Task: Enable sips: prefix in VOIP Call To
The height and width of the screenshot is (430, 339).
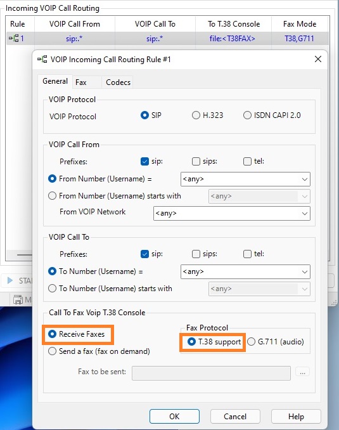Action: point(196,254)
